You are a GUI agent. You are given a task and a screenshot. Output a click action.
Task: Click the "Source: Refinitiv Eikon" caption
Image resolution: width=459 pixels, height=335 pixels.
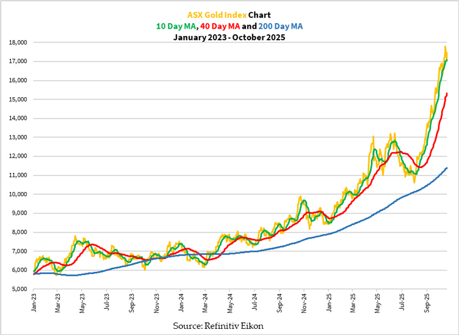218,326
